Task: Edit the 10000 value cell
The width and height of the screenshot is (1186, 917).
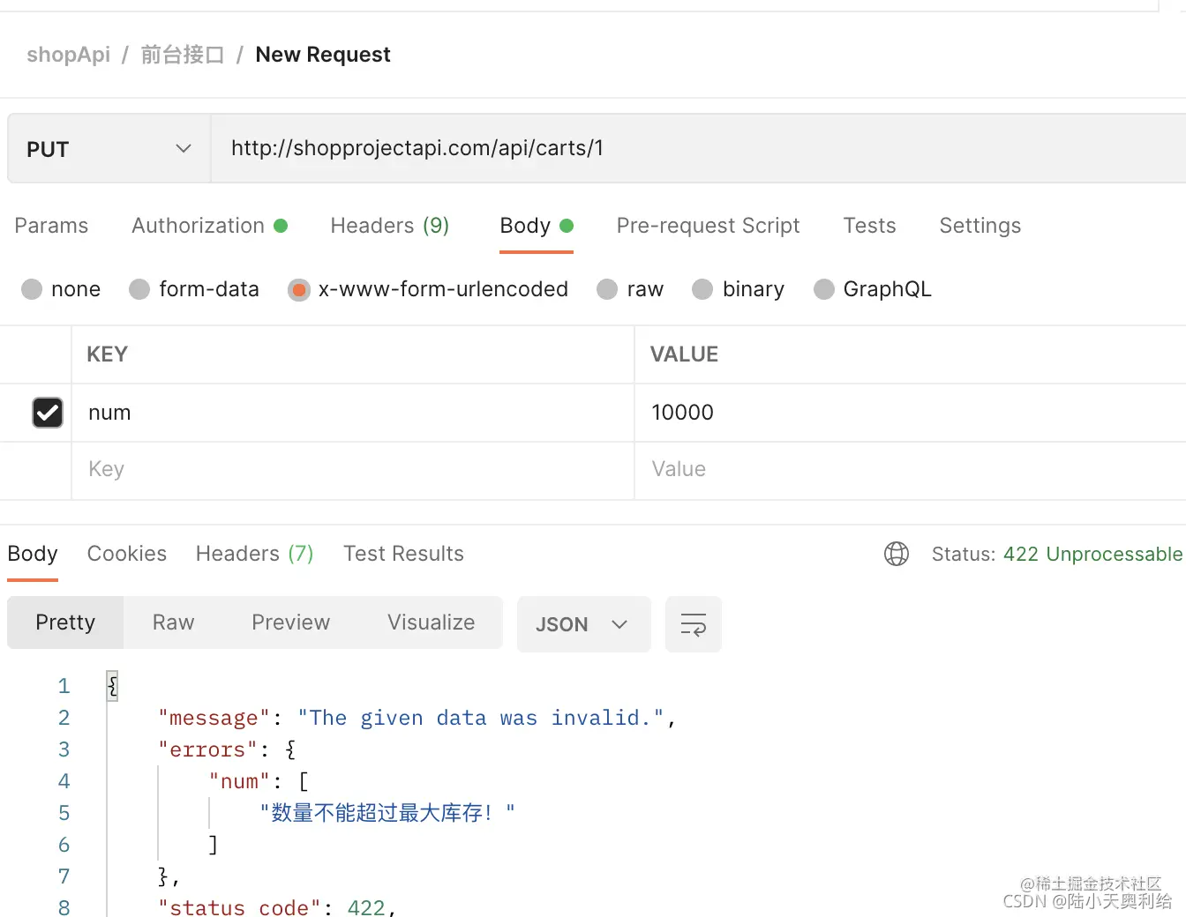Action: pos(911,413)
